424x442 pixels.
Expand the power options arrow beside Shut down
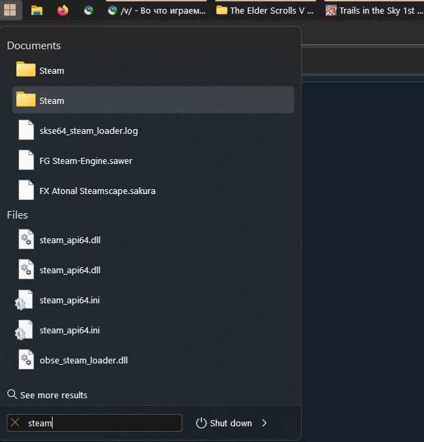264,423
